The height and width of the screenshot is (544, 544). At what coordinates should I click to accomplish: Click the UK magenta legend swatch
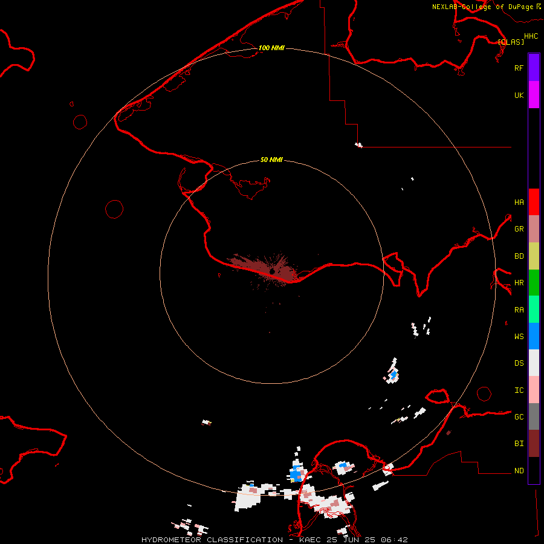[534, 95]
